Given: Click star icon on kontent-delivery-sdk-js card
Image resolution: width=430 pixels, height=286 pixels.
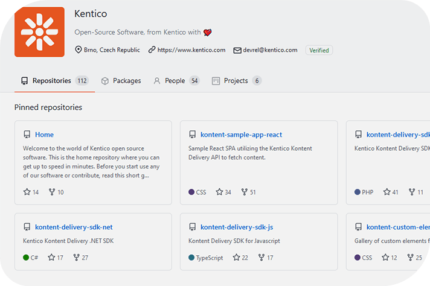Looking at the screenshot, I should point(236,257).
